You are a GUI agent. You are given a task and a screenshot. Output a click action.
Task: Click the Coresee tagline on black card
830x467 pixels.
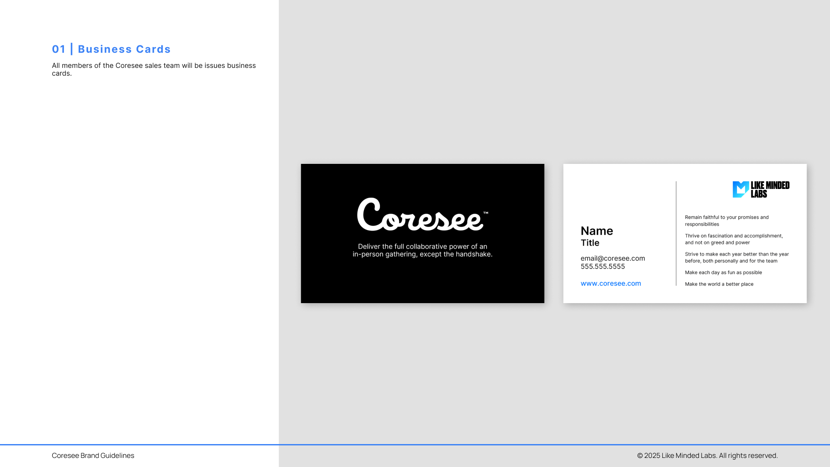(x=422, y=250)
